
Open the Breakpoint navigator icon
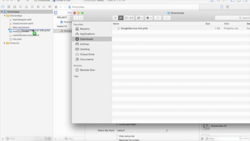(x=44, y=7)
